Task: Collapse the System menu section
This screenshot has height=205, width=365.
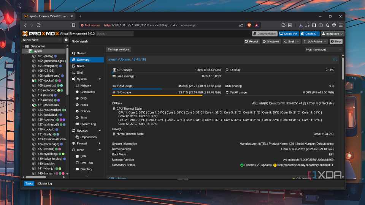Action: point(100,79)
